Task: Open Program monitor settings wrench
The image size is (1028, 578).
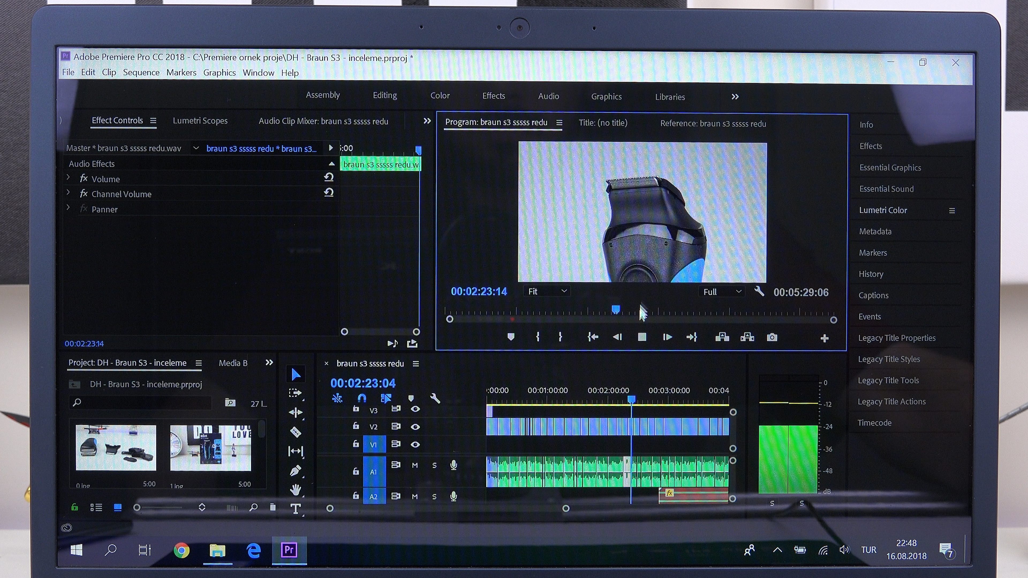Action: tap(759, 291)
